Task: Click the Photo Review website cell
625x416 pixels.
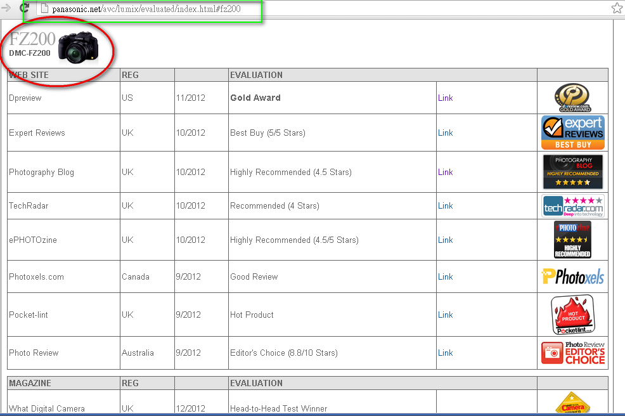Action: click(63, 353)
